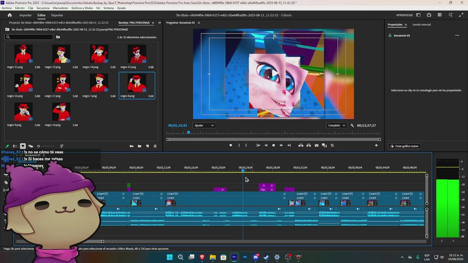Switch Project panel to icon view

point(23,146)
